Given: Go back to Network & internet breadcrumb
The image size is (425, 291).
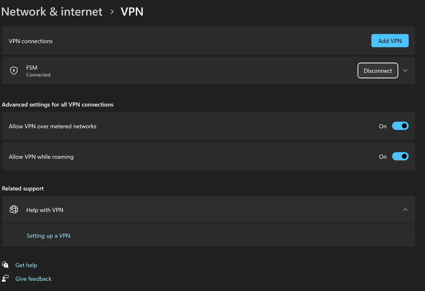Looking at the screenshot, I should (52, 12).
